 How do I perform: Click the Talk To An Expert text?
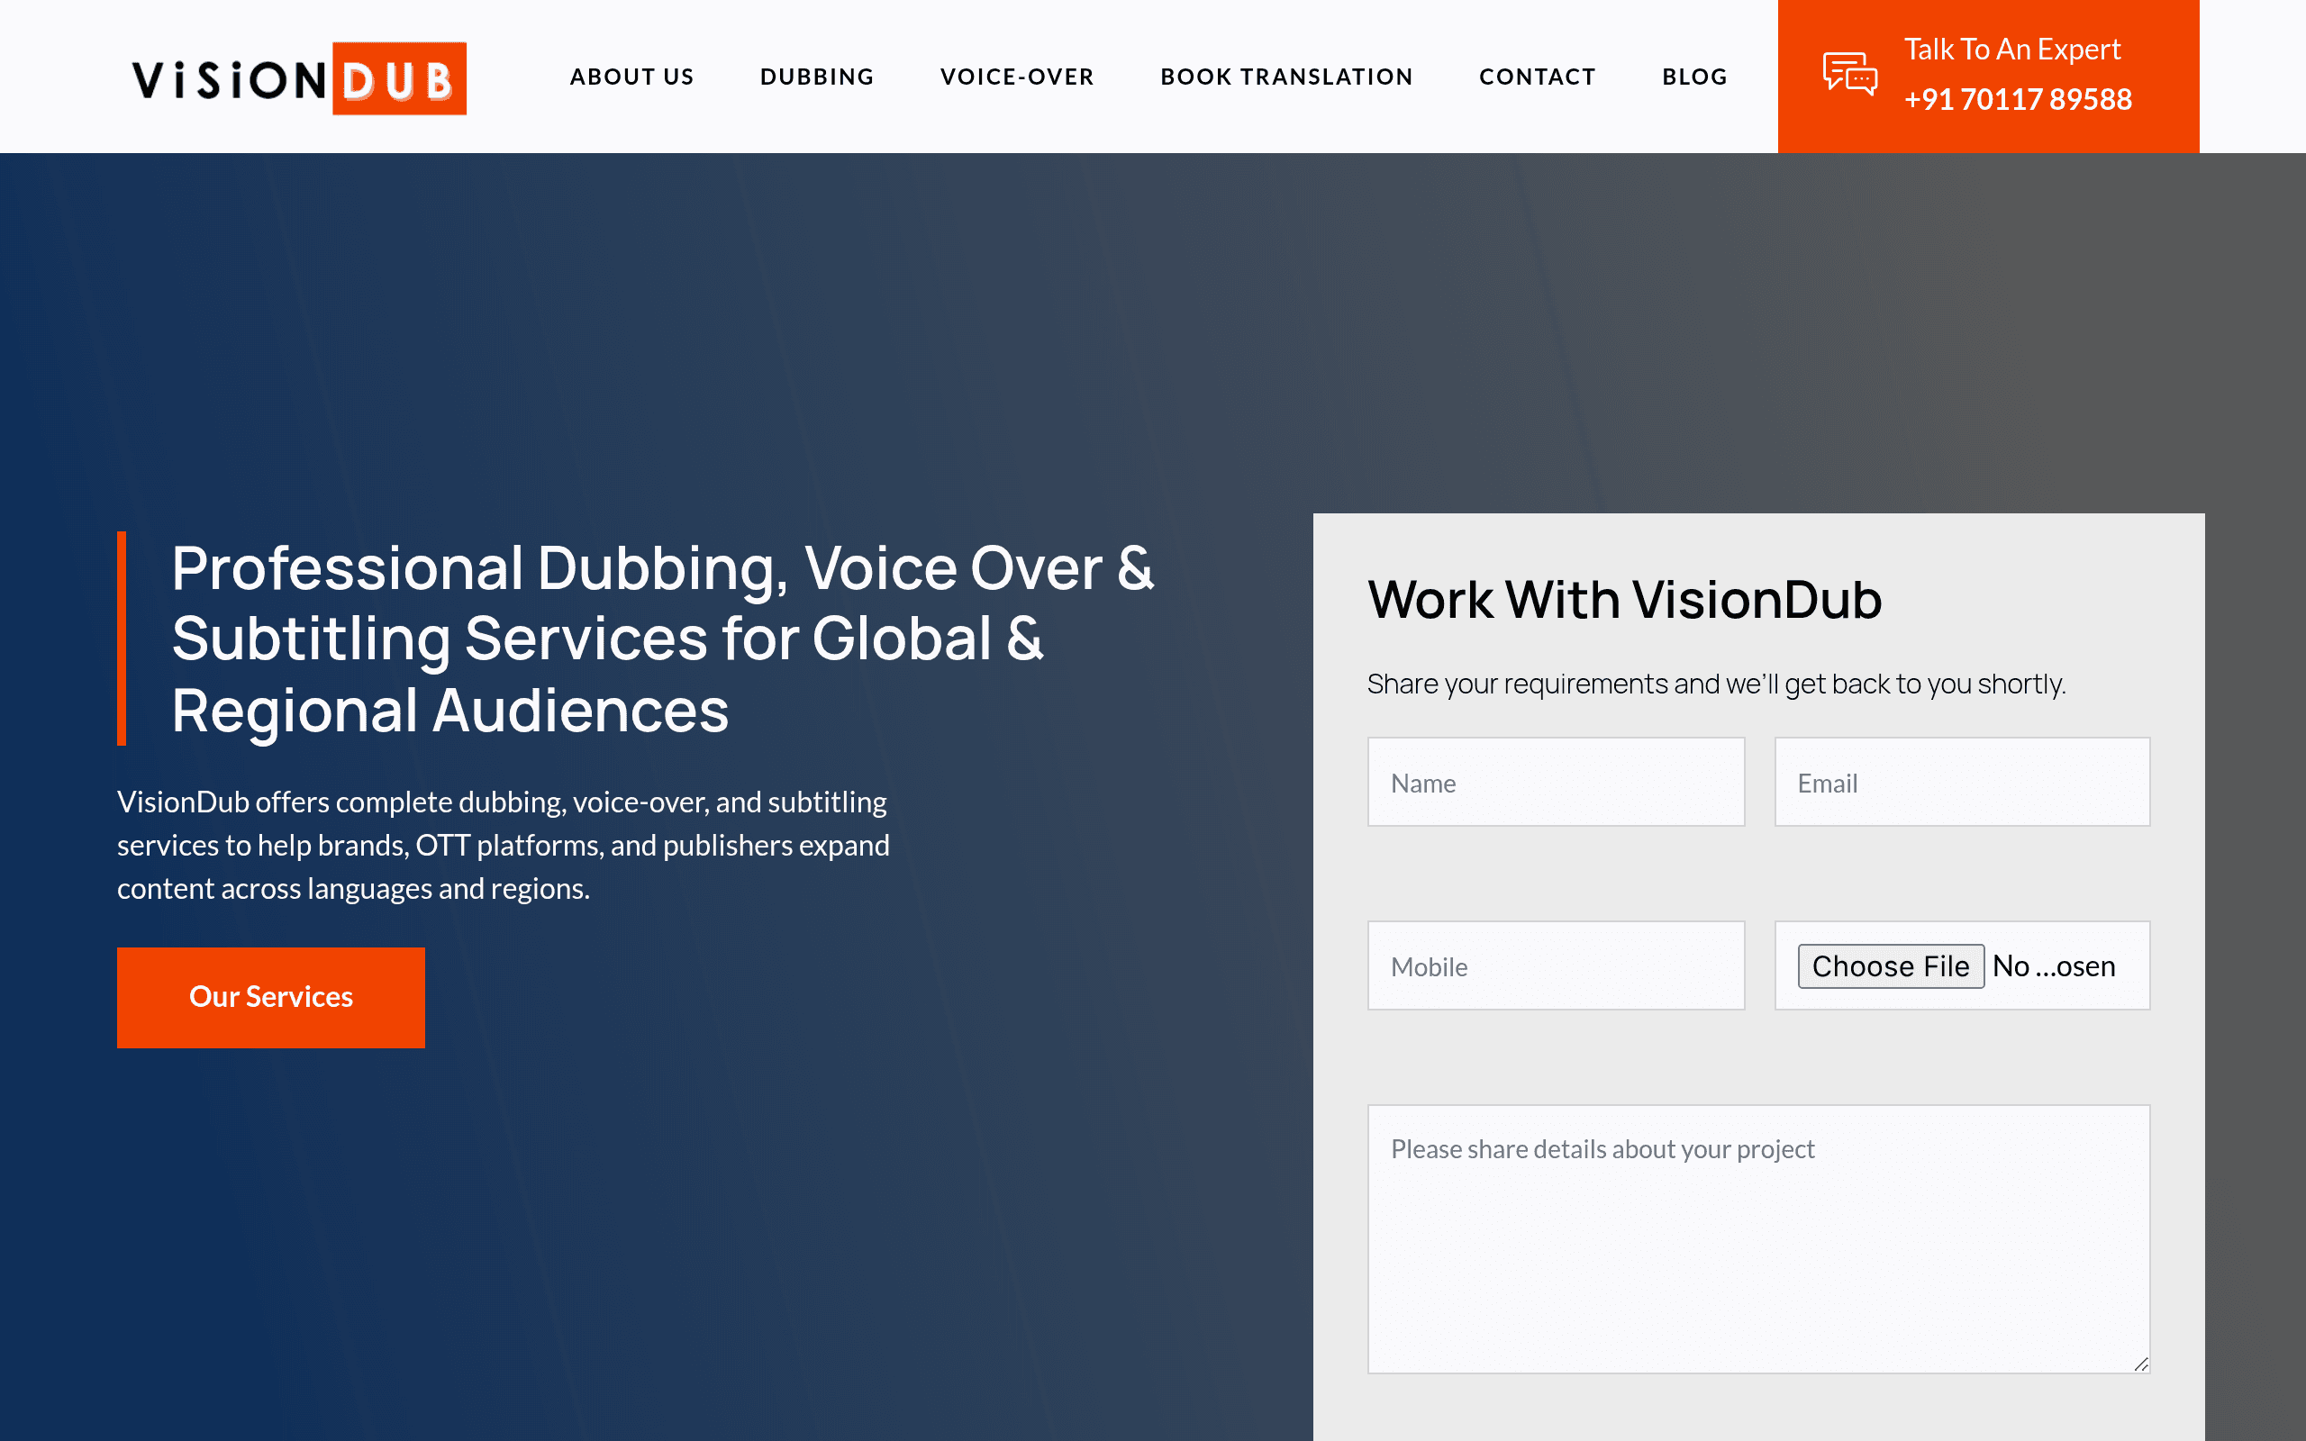click(x=2011, y=50)
